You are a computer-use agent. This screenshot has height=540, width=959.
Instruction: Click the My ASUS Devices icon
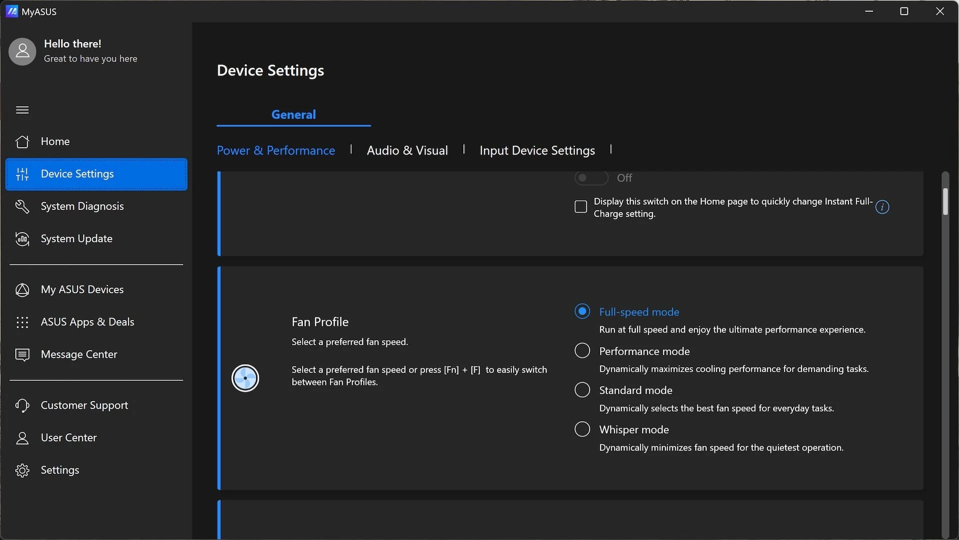point(22,290)
